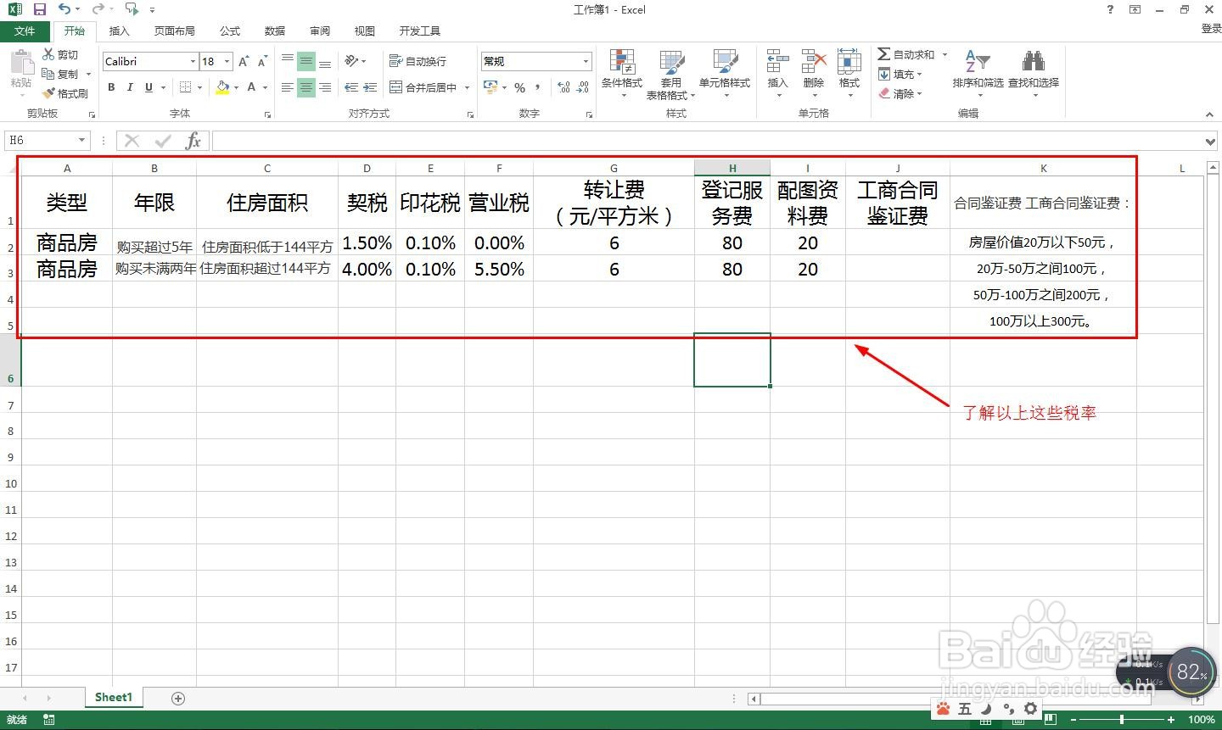The width and height of the screenshot is (1222, 730).
Task: Toggle align text right
Action: tap(325, 87)
